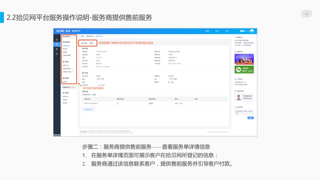Click the 意见反馈 feedback text box
This screenshot has width=320, height=180.
[244, 112]
